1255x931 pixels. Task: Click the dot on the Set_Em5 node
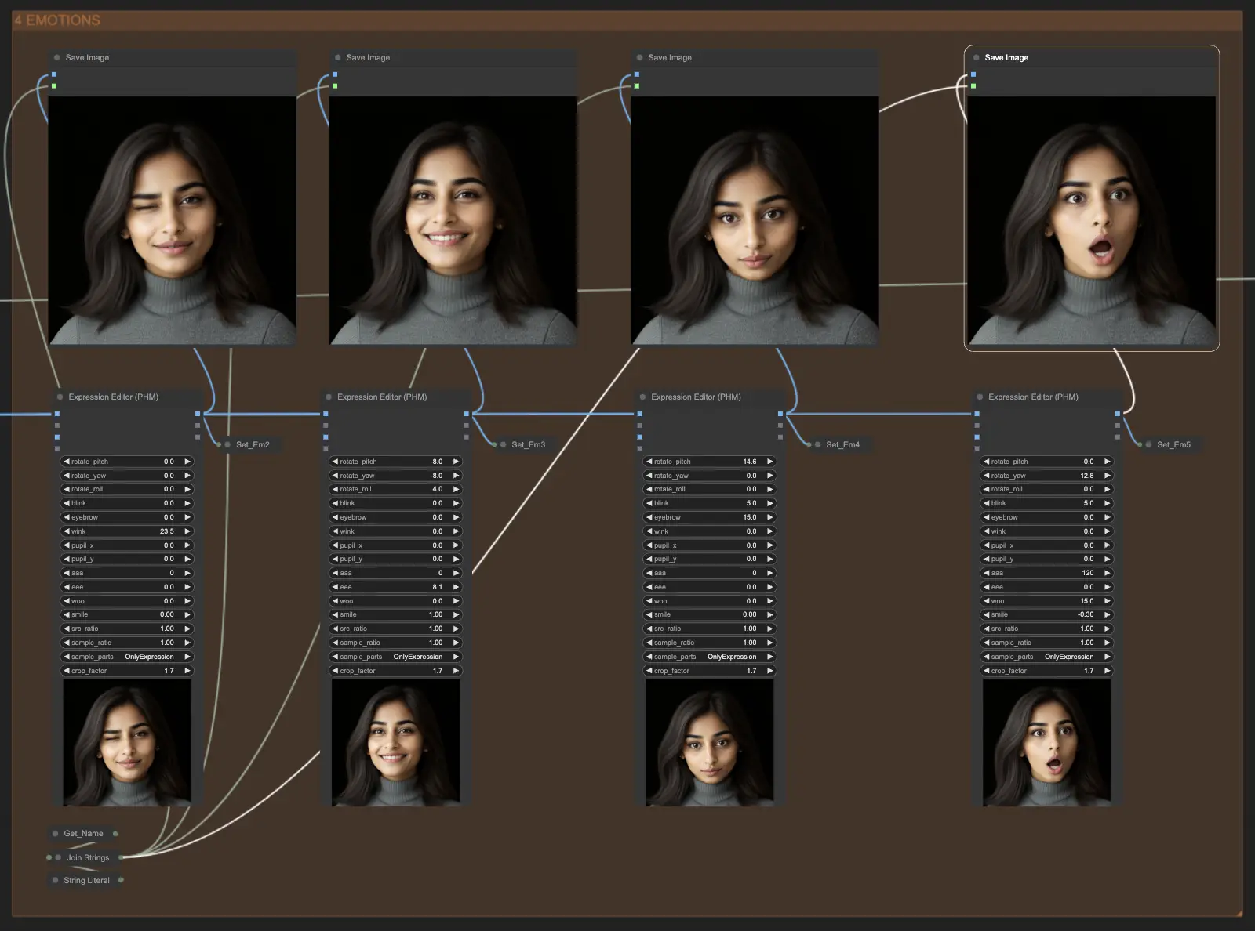pos(1149,445)
